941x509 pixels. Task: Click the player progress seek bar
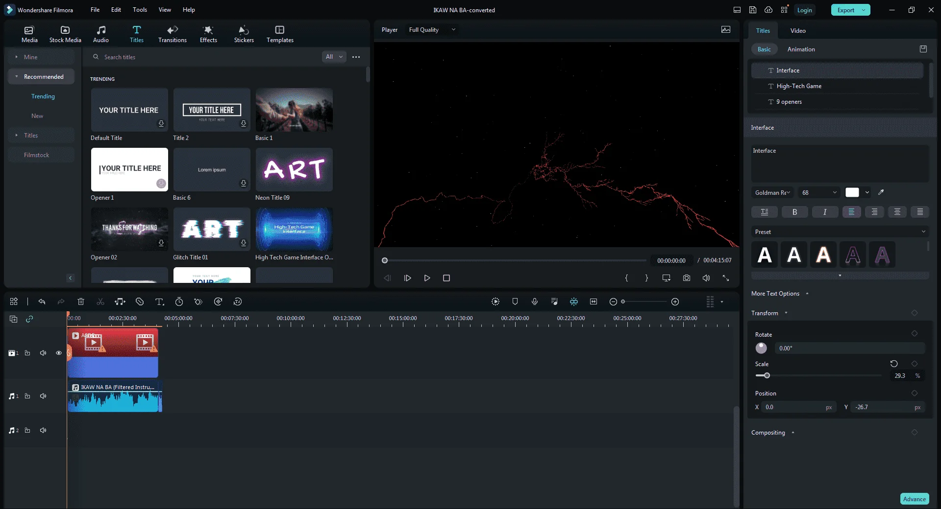click(x=514, y=260)
